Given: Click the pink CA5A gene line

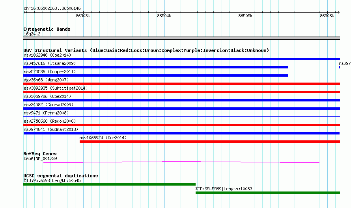Looking at the screenshot, I should (x=181, y=162).
